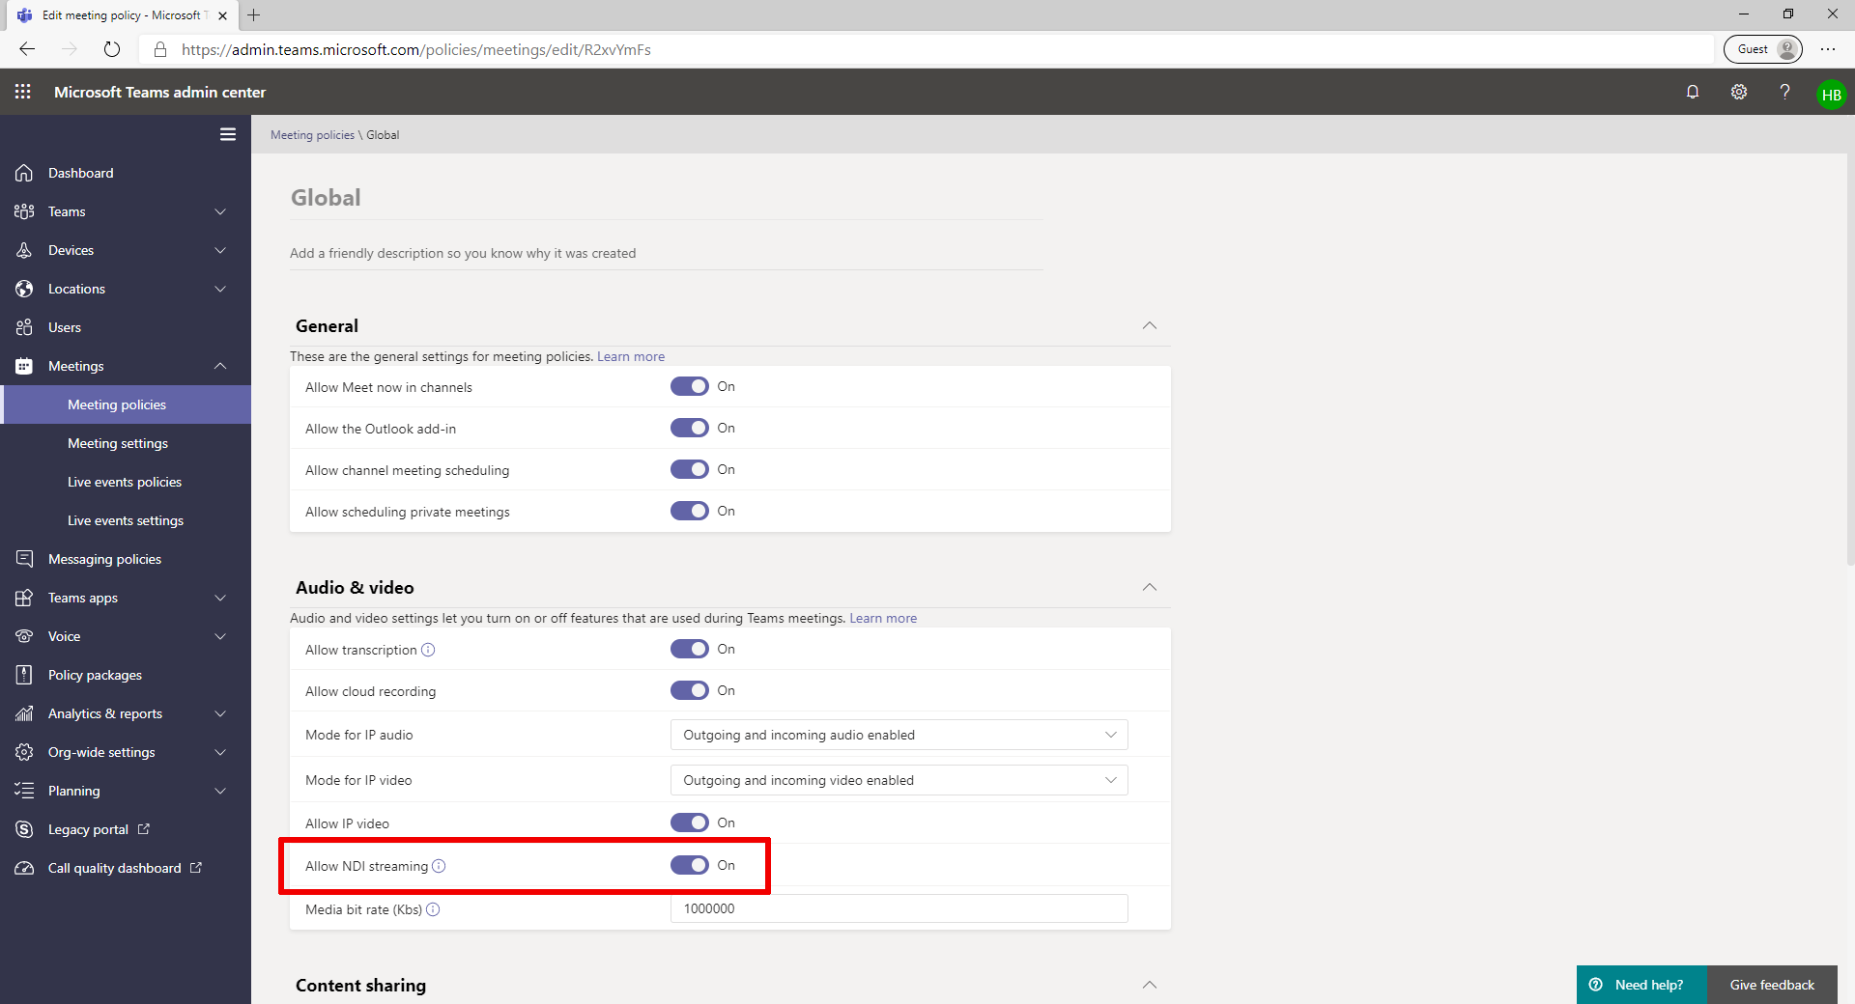Click the Dashboard home icon

[x=24, y=173]
